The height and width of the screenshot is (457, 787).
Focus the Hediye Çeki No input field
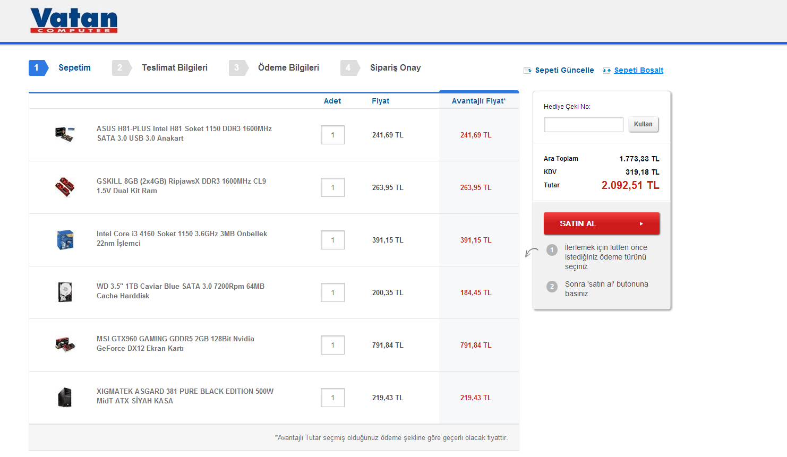pyautogui.click(x=584, y=124)
